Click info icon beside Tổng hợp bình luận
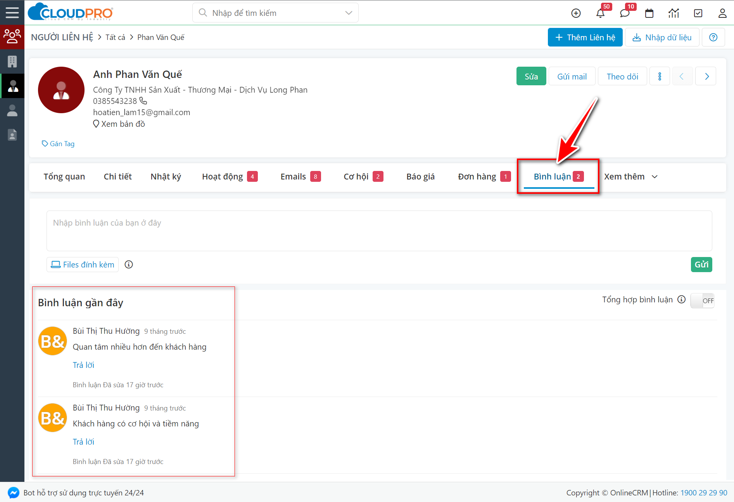This screenshot has height=502, width=734. tap(681, 300)
